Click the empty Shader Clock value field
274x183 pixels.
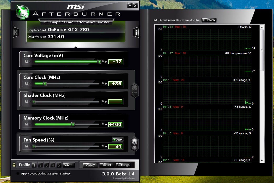(x=115, y=102)
